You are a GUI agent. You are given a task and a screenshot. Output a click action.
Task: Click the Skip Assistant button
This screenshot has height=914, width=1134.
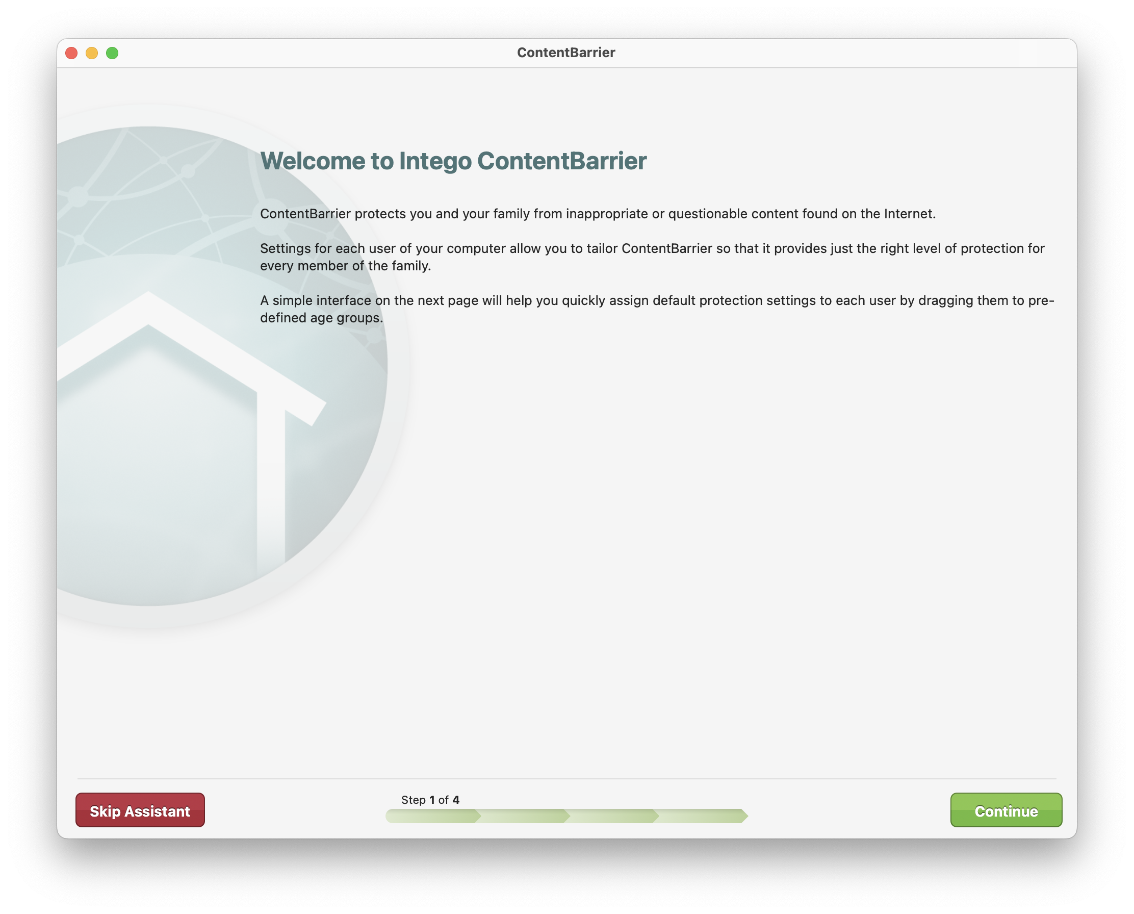coord(140,810)
